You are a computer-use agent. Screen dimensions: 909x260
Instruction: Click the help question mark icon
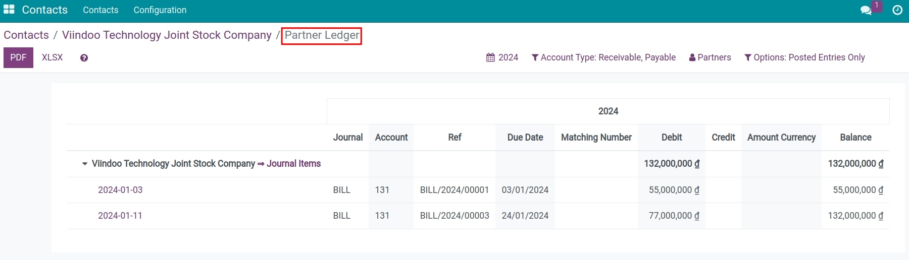84,58
